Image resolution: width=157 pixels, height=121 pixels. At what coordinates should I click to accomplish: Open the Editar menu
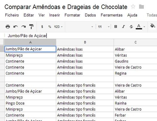pos(29,15)
